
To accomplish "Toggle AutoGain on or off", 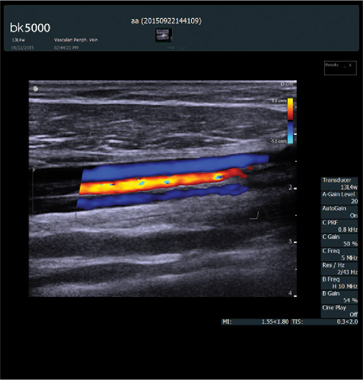I will pyautogui.click(x=340, y=212).
